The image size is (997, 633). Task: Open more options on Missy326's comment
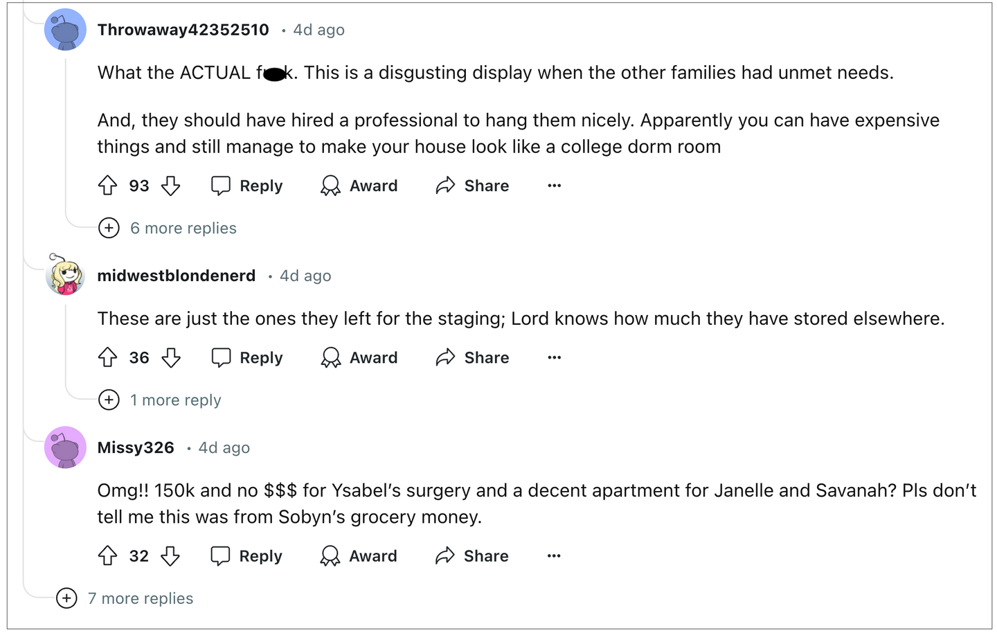554,555
